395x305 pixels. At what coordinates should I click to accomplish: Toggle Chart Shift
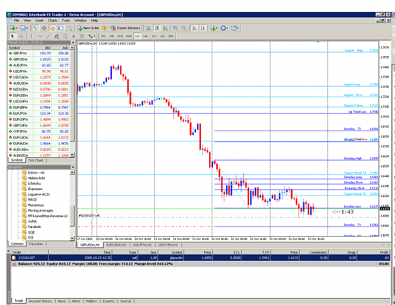point(202,28)
